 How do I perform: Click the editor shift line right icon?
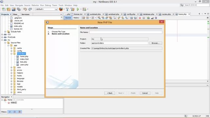(x=135, y=18)
